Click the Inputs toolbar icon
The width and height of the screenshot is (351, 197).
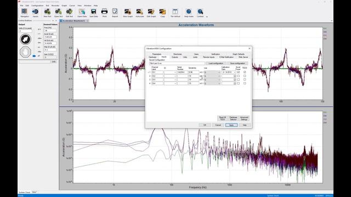pos(35,13)
